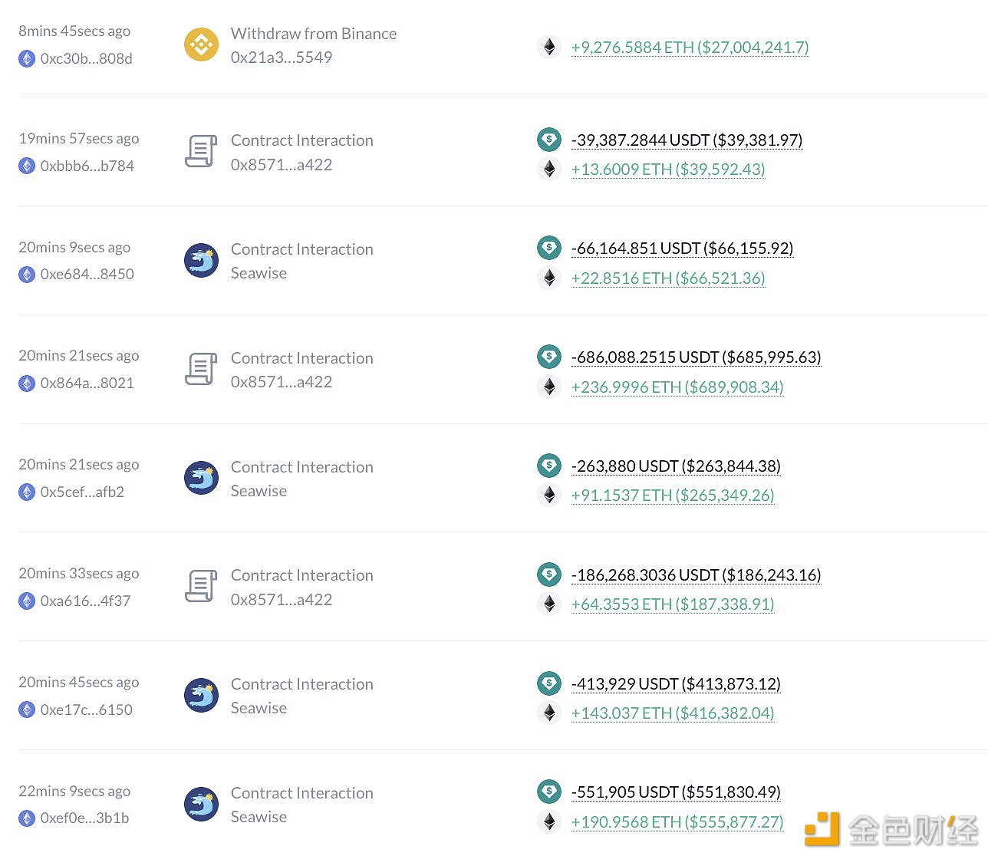Open transaction hash 0xe17c...6150

[87, 710]
